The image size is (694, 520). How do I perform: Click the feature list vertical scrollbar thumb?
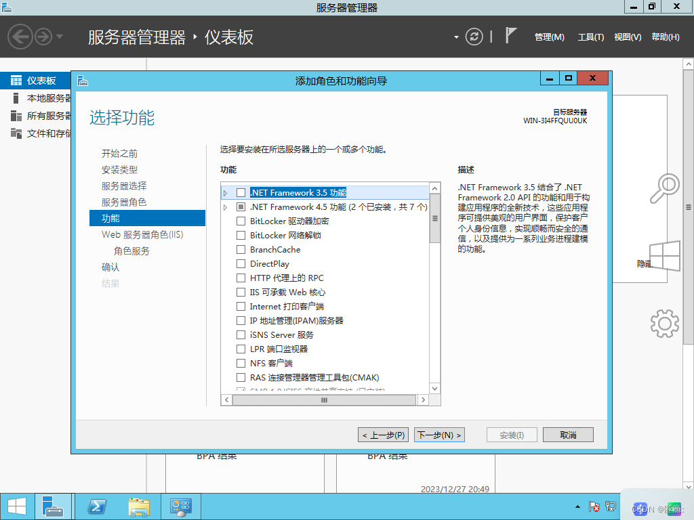click(x=434, y=219)
